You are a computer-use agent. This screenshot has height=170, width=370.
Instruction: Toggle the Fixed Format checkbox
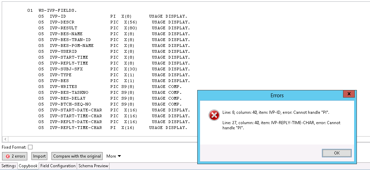(x=30, y=147)
